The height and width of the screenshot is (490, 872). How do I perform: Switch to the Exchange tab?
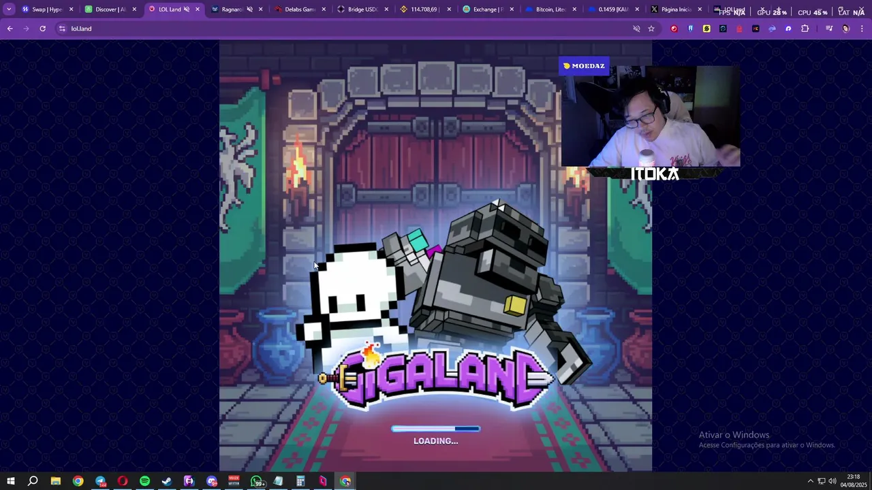tap(488, 10)
